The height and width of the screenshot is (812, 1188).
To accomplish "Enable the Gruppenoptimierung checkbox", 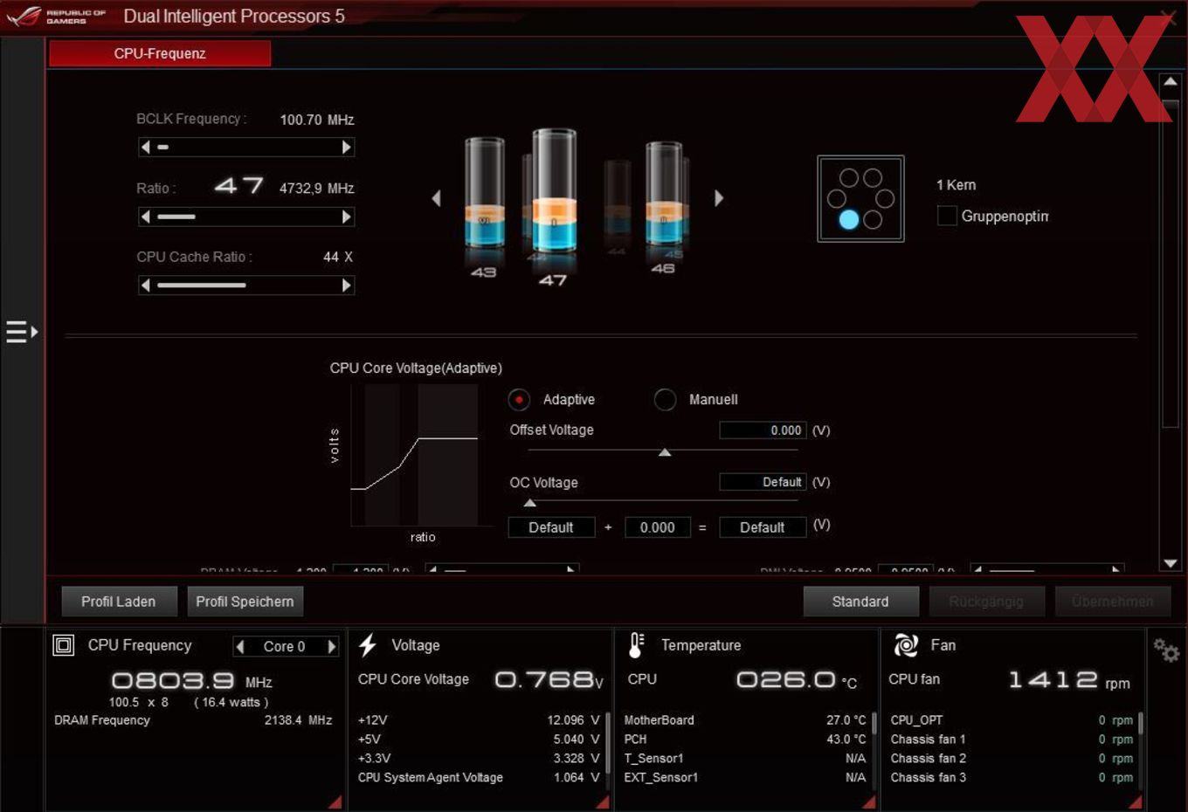I will pyautogui.click(x=947, y=216).
